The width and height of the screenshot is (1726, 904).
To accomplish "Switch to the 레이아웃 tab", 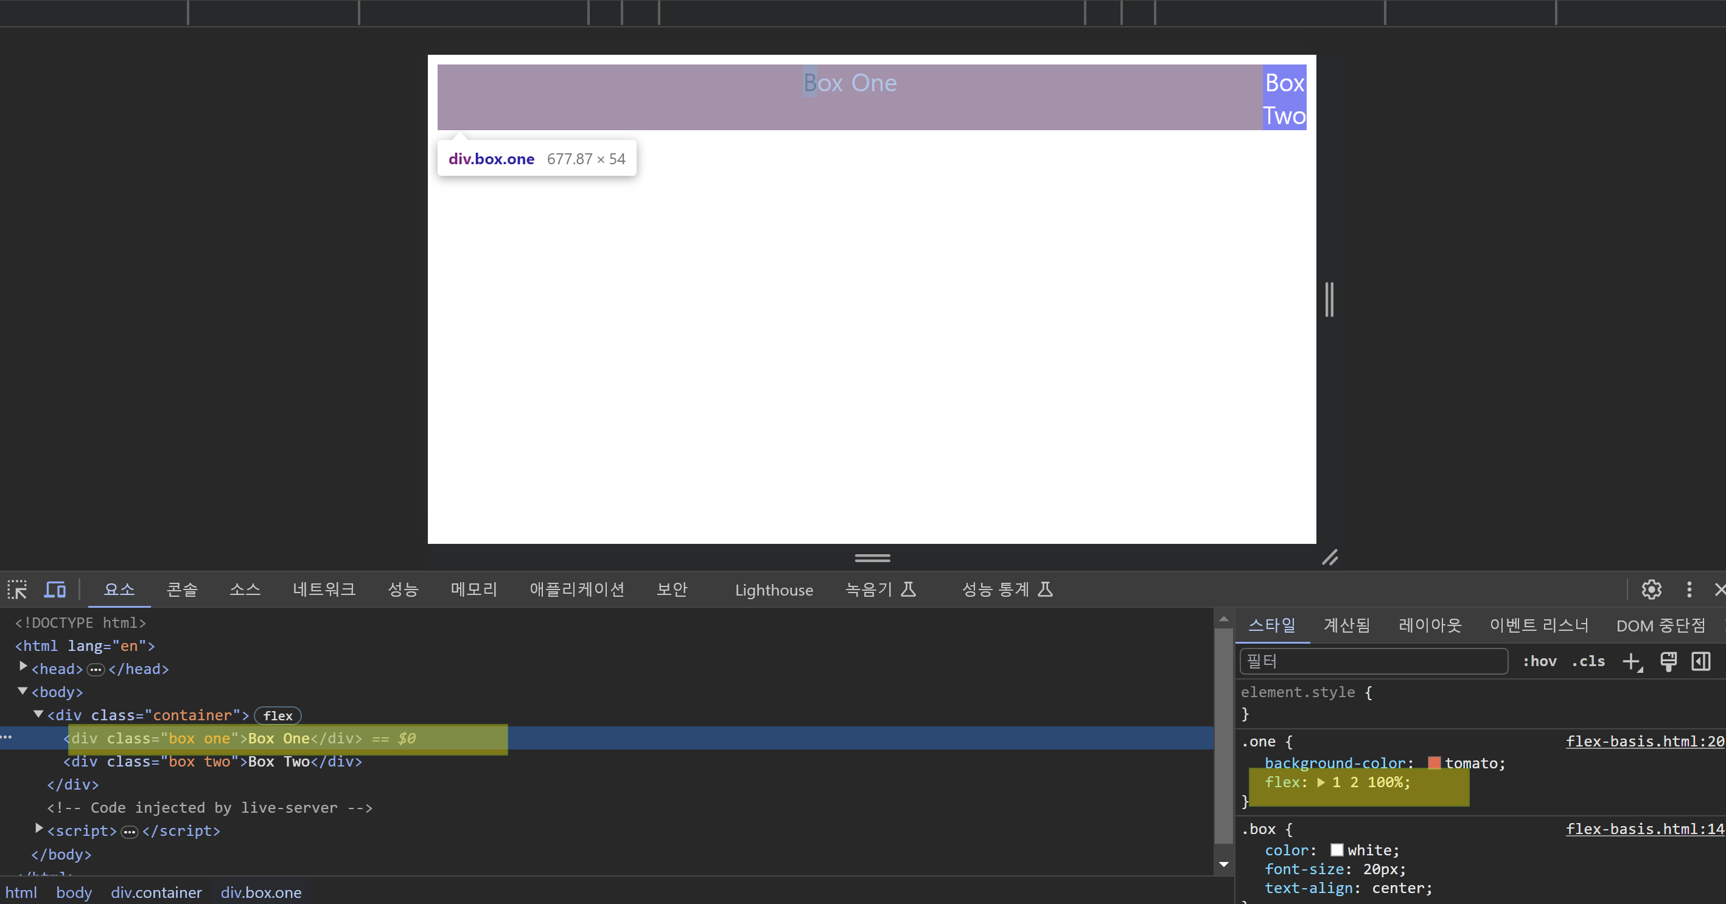I will pos(1430,625).
